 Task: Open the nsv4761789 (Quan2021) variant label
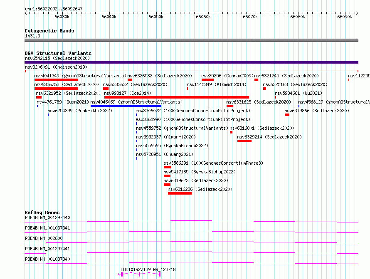click(63, 102)
